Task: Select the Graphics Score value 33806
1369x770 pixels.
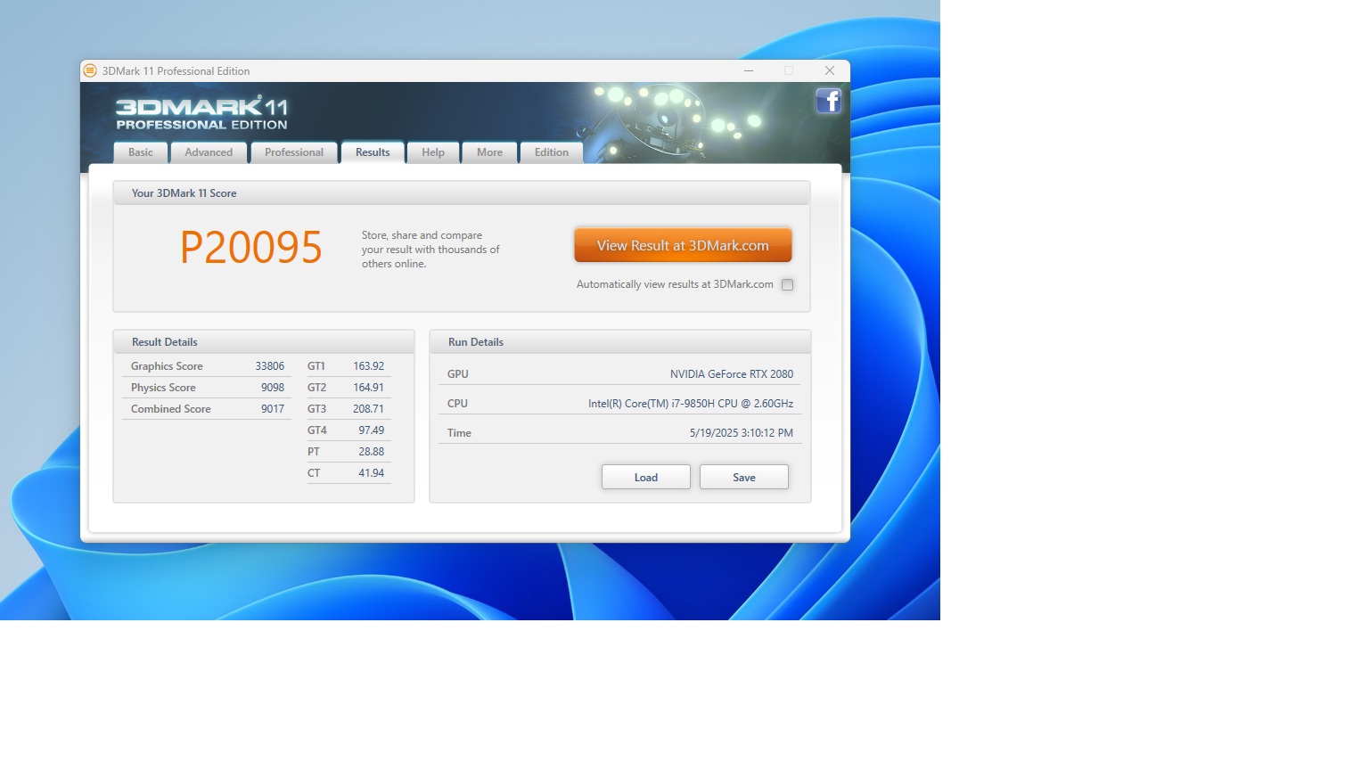Action: pos(269,366)
